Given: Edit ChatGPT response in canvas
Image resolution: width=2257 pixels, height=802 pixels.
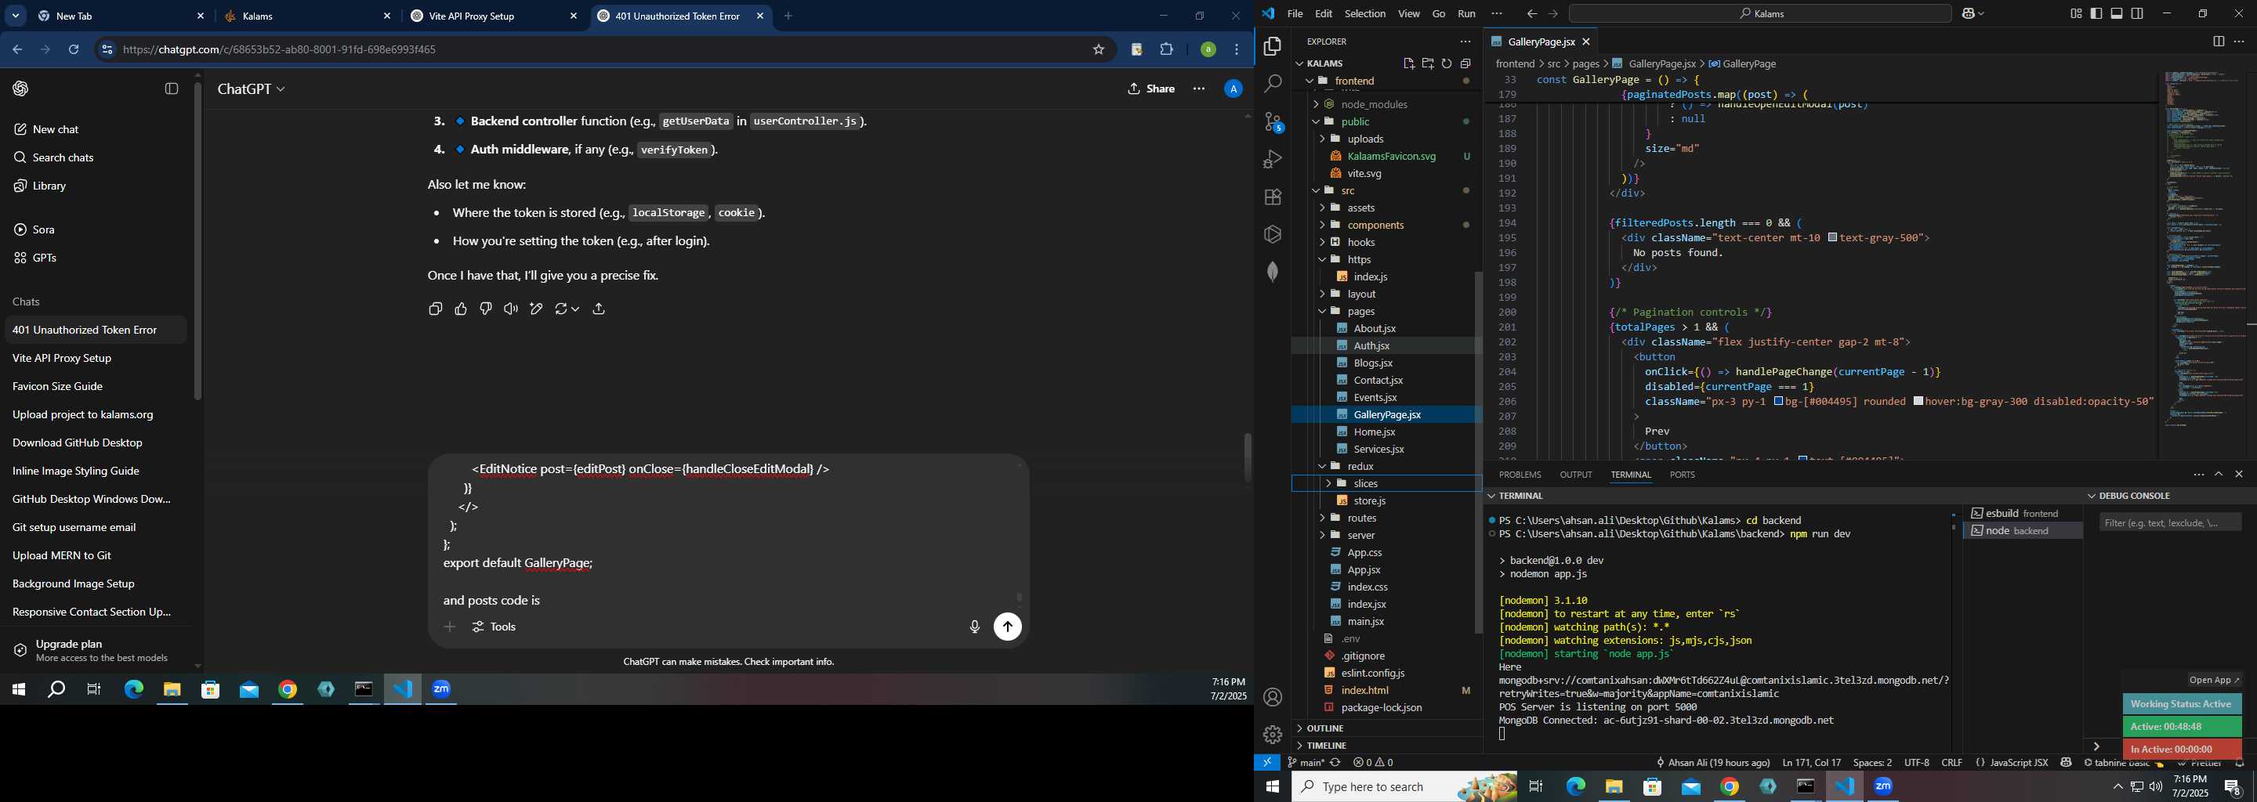Looking at the screenshot, I should pyautogui.click(x=536, y=309).
